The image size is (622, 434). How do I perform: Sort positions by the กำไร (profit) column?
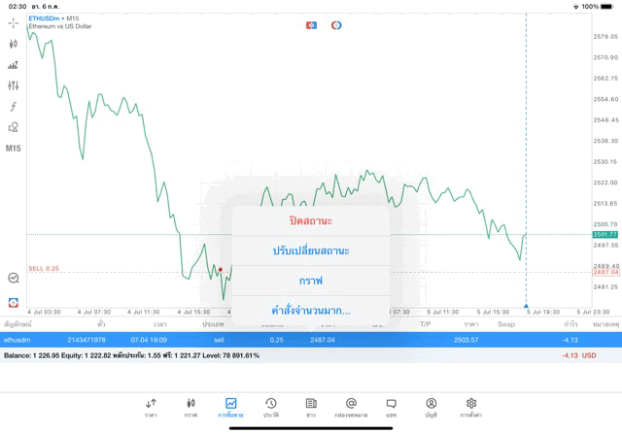point(570,324)
